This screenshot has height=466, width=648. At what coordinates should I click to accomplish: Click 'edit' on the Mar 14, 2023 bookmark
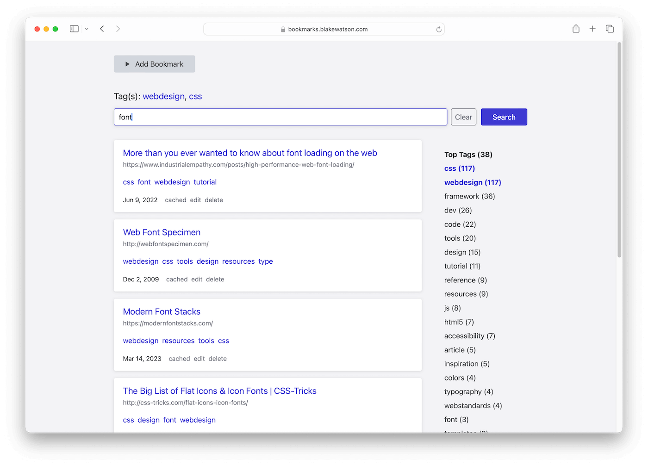199,359
